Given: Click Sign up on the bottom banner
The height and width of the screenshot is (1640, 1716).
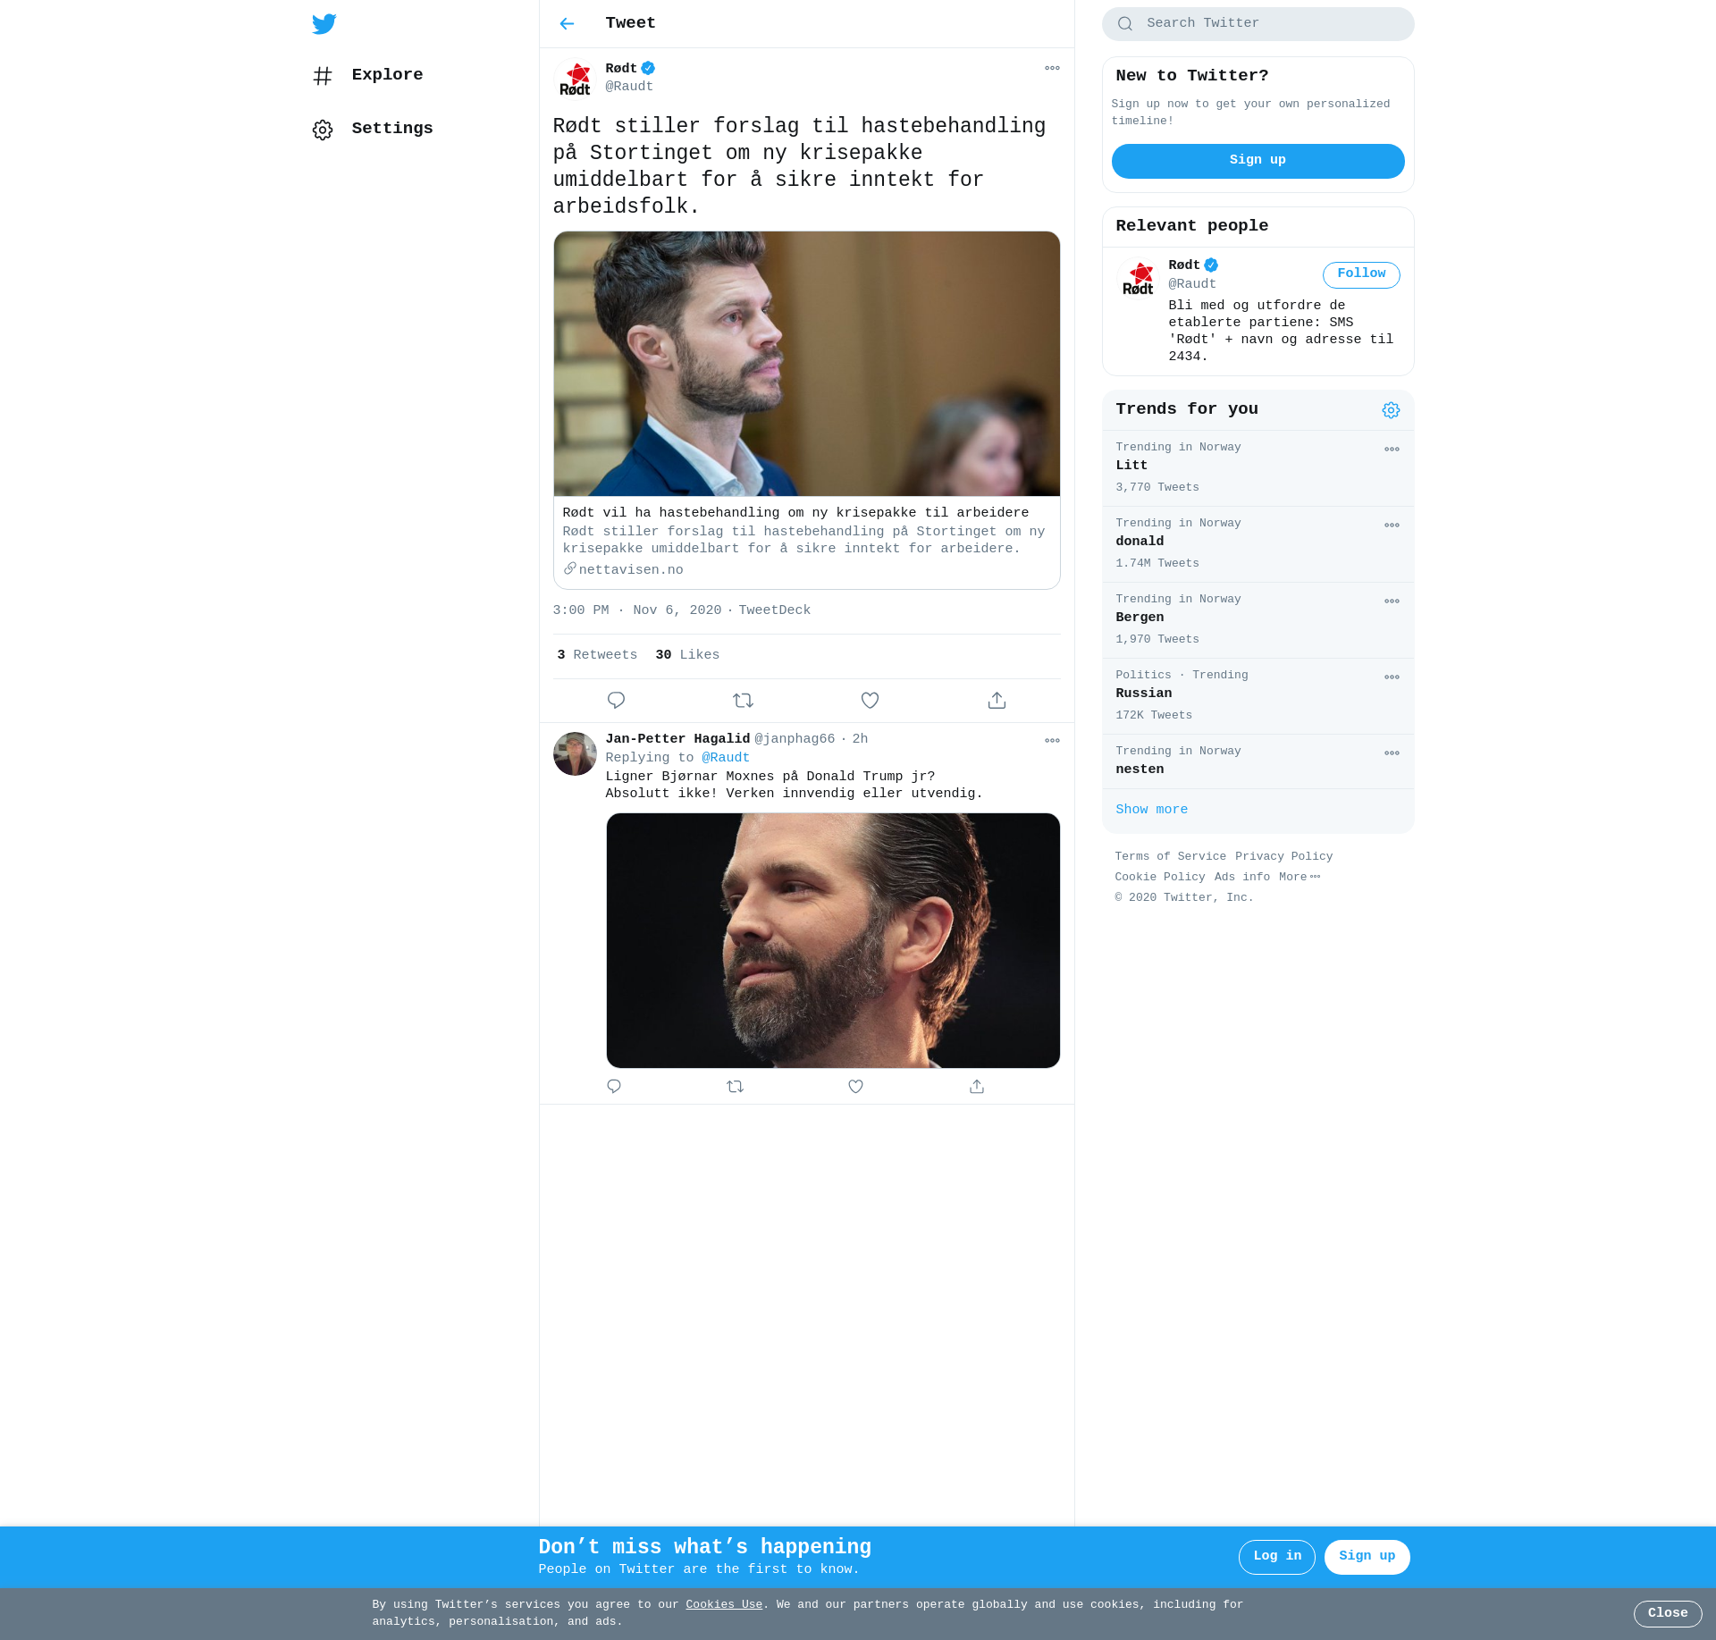Looking at the screenshot, I should click(x=1367, y=1557).
